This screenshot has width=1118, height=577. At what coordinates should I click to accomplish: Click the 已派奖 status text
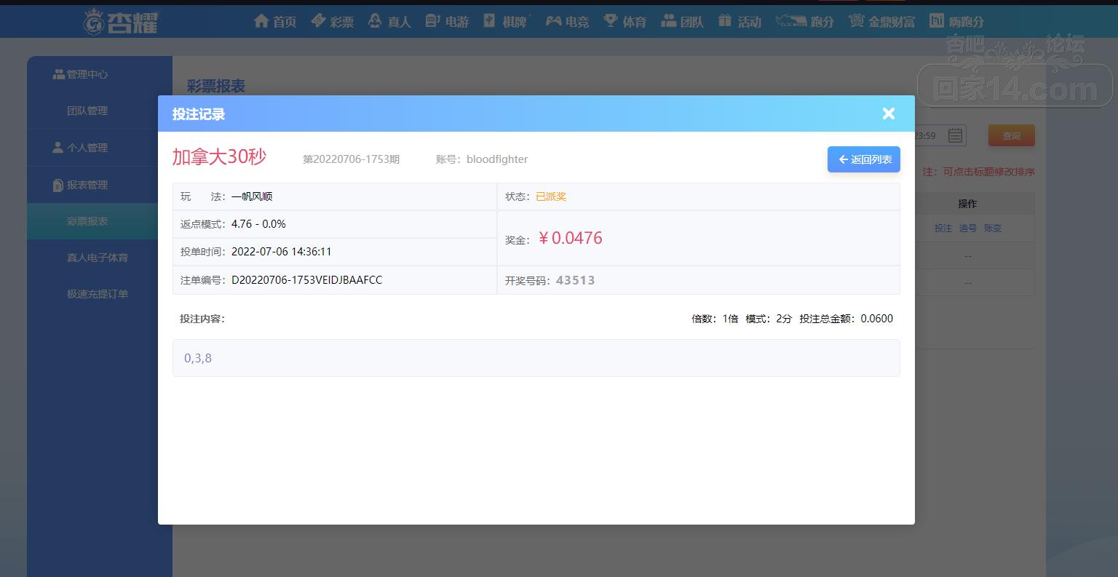551,196
